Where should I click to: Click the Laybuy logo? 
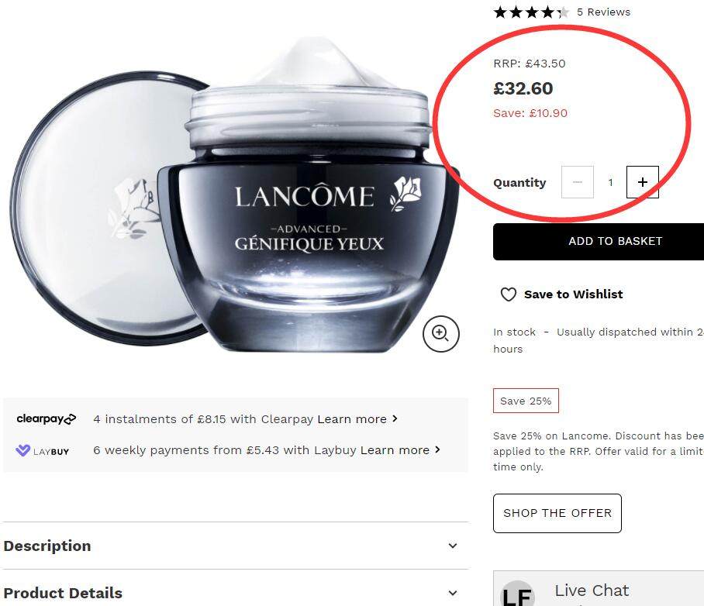43,450
